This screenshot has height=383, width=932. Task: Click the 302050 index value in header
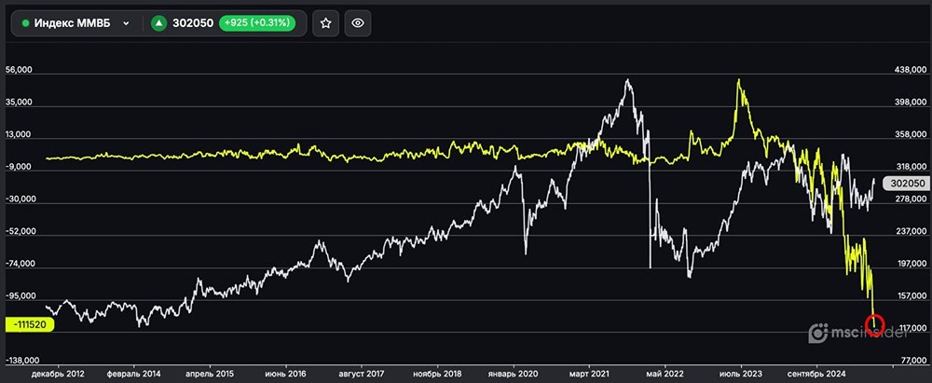194,23
